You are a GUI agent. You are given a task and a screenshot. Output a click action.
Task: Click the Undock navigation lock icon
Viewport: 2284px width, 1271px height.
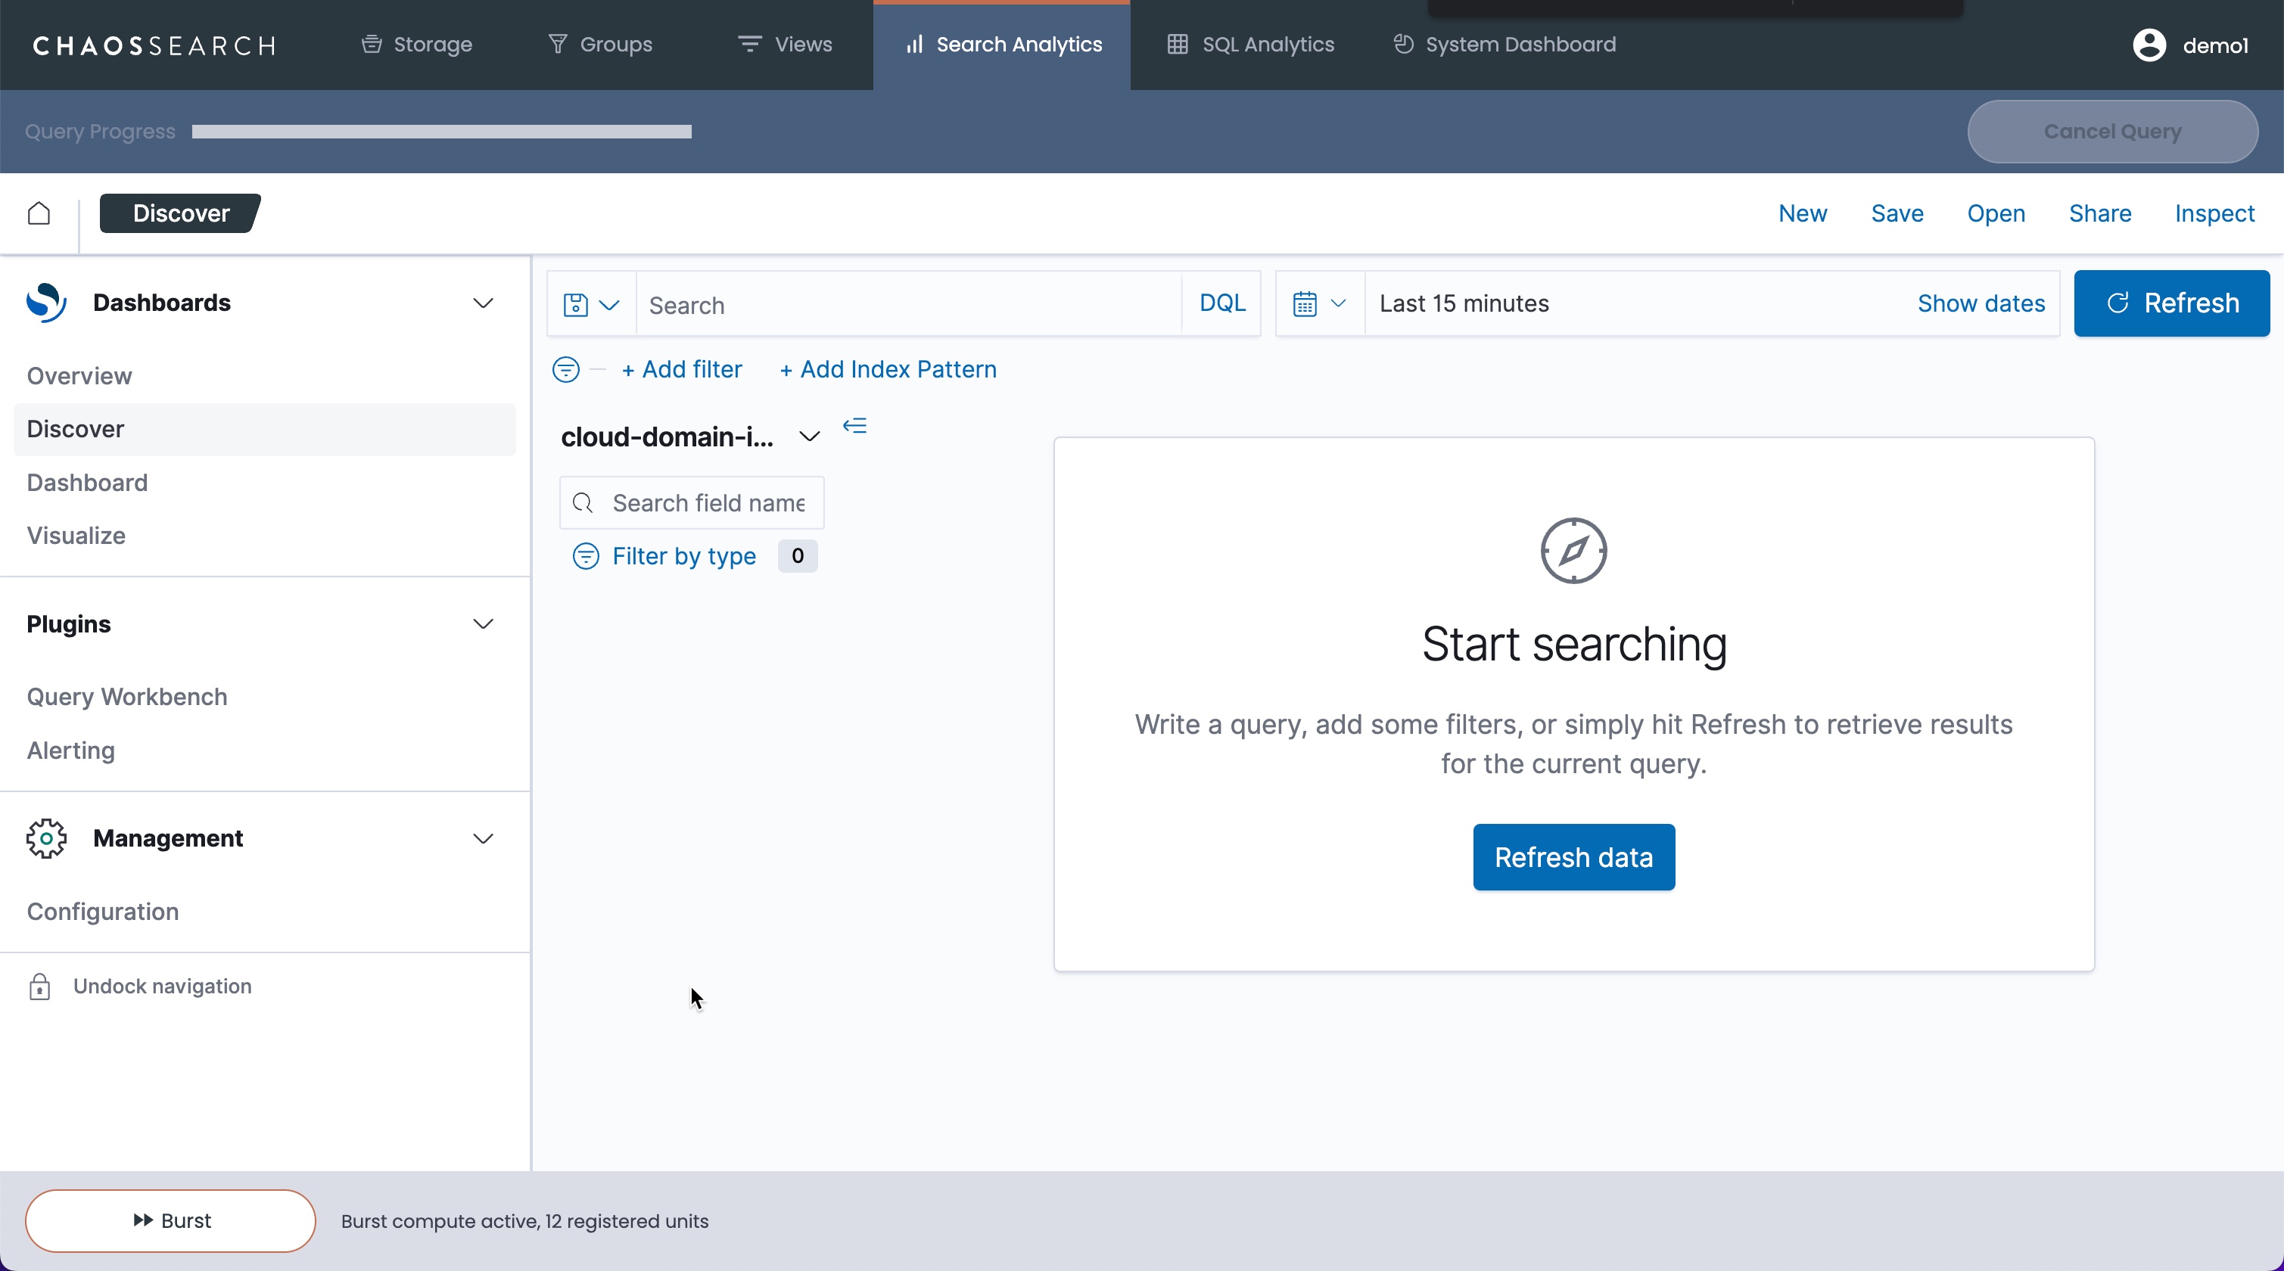40,987
